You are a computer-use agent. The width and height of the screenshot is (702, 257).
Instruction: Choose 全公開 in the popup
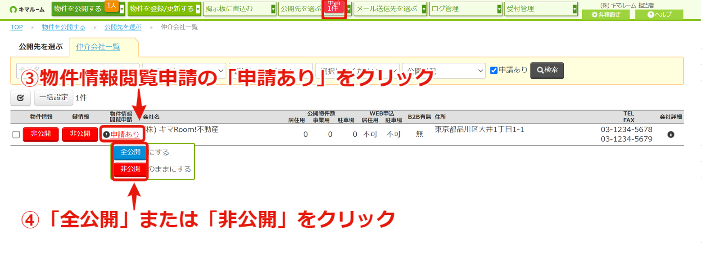point(130,152)
